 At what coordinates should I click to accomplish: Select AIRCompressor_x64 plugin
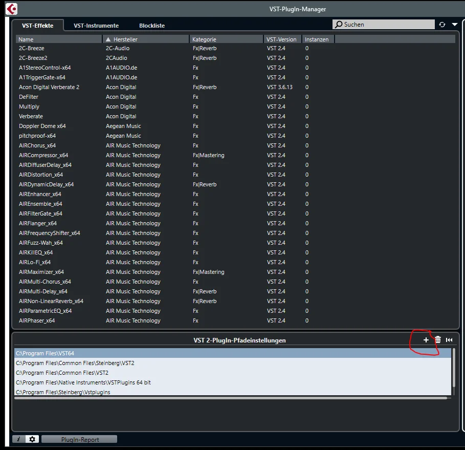pyautogui.click(x=236, y=155)
